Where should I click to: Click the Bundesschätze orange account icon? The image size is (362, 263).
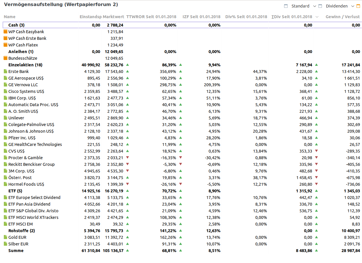pos(5,58)
